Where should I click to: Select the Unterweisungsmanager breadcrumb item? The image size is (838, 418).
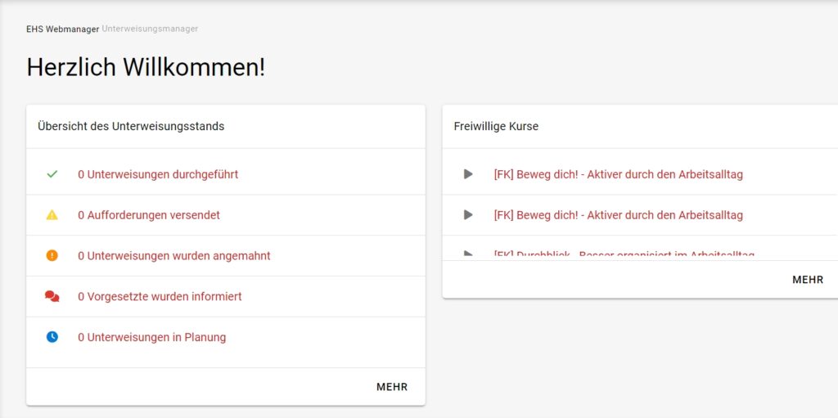[x=150, y=29]
